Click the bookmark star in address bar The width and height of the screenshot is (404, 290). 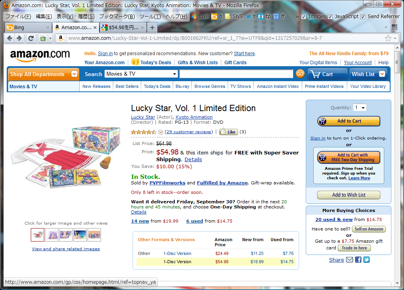click(x=388, y=38)
